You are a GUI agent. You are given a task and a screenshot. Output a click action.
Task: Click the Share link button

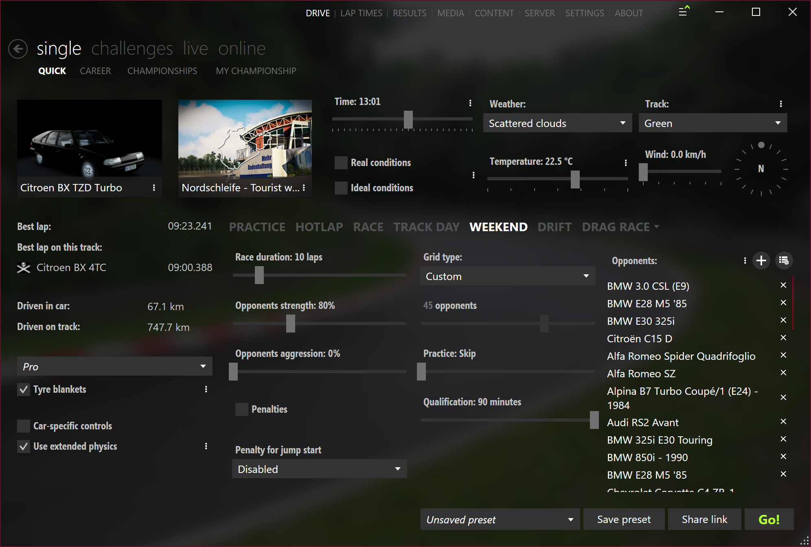704,519
